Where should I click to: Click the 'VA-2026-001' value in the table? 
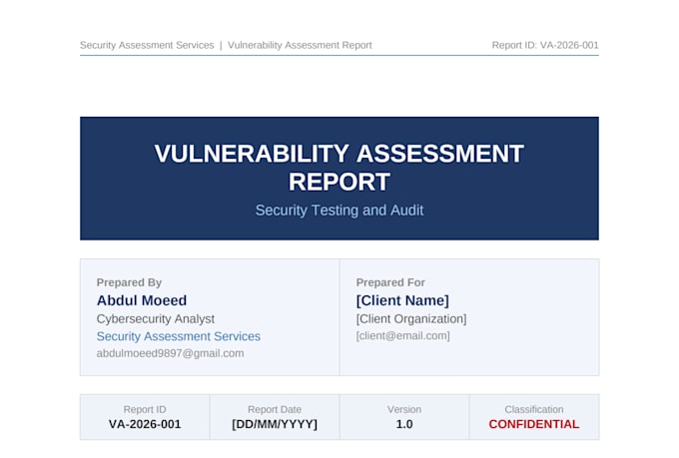click(x=145, y=424)
